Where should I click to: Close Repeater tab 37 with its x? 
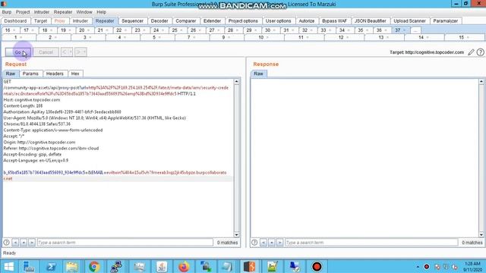pyautogui.click(x=405, y=30)
